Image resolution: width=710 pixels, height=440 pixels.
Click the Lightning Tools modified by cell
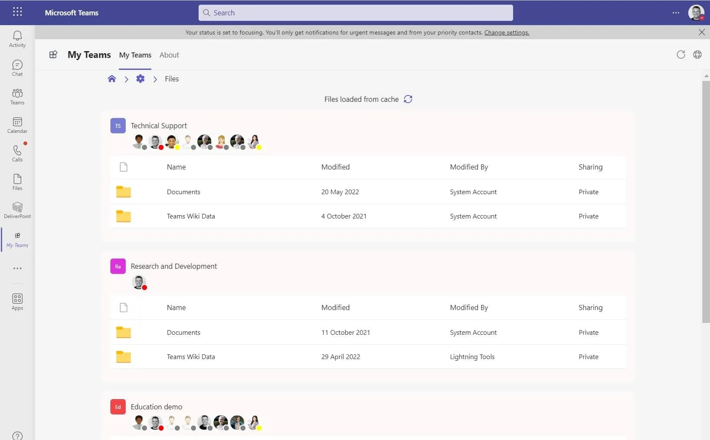[x=472, y=357]
